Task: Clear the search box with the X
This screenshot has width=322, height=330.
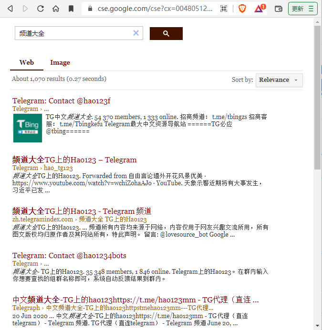Action: pos(136,33)
